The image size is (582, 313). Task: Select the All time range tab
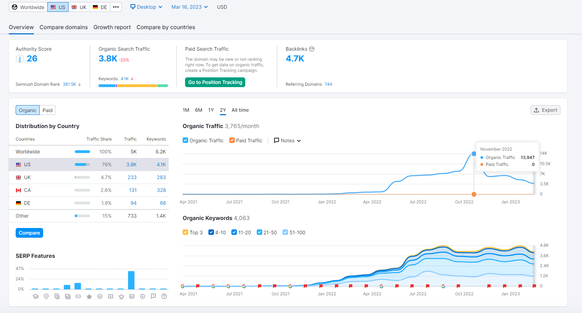[240, 110]
